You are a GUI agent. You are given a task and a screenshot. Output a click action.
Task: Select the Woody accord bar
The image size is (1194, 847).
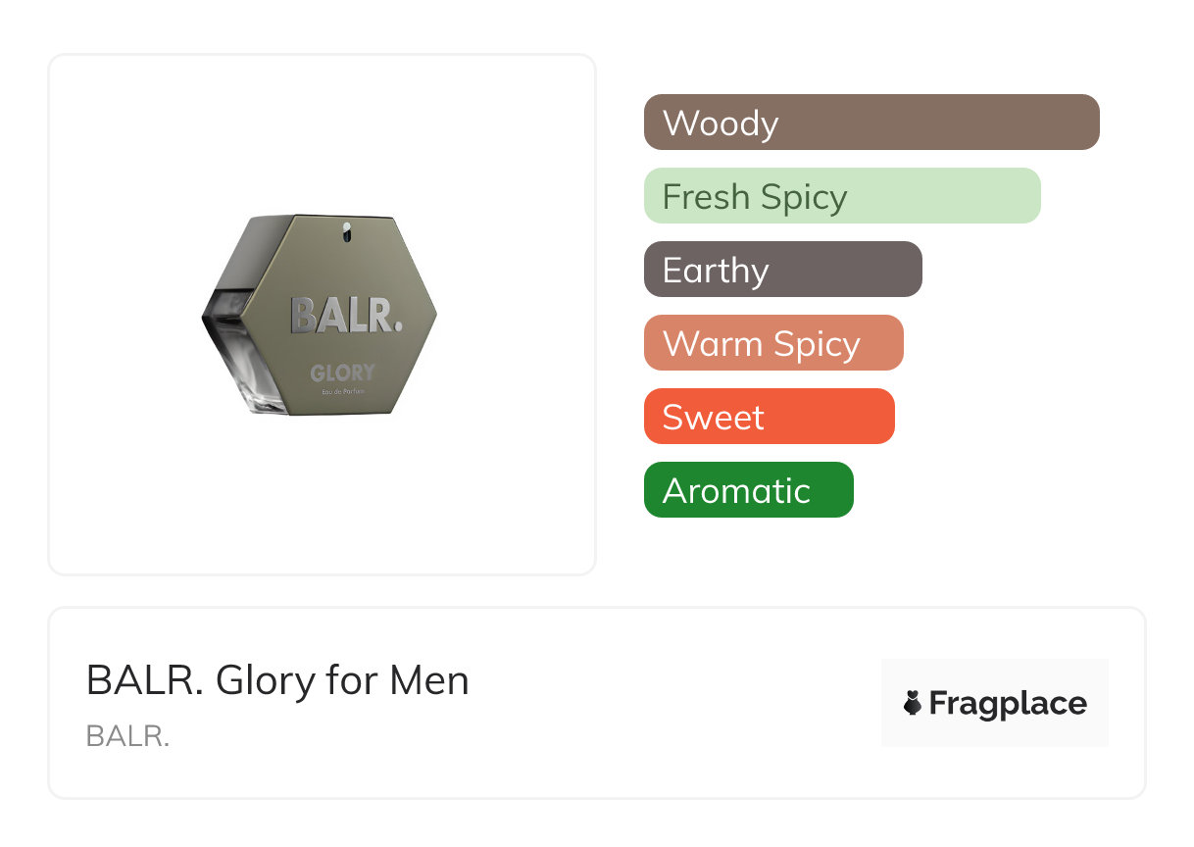pyautogui.click(x=871, y=123)
